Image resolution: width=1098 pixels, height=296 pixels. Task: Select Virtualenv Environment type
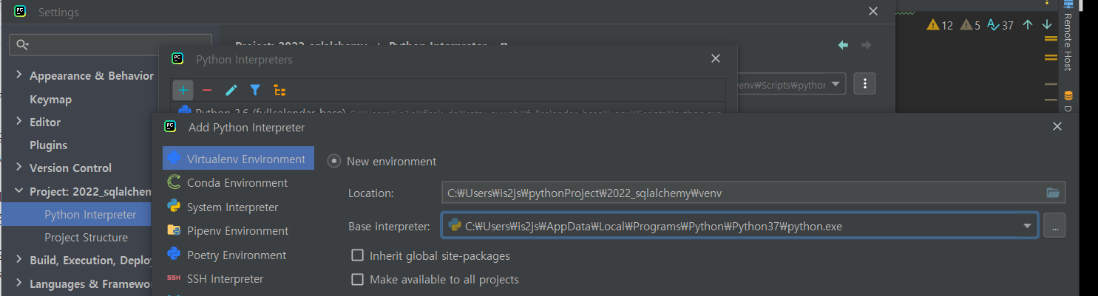pyautogui.click(x=238, y=159)
